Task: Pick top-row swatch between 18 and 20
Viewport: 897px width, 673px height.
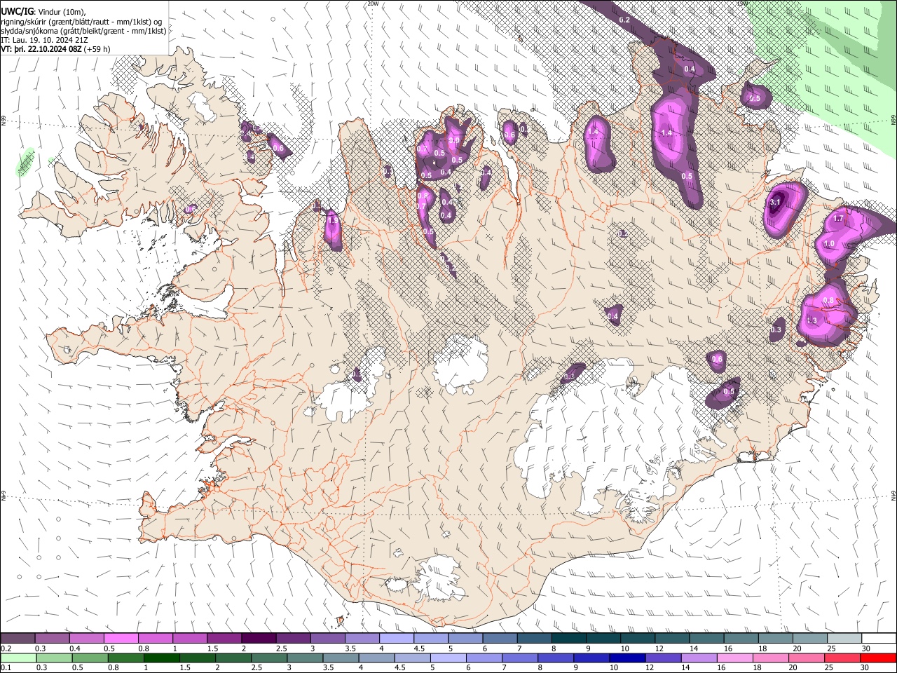Action: pos(775,639)
